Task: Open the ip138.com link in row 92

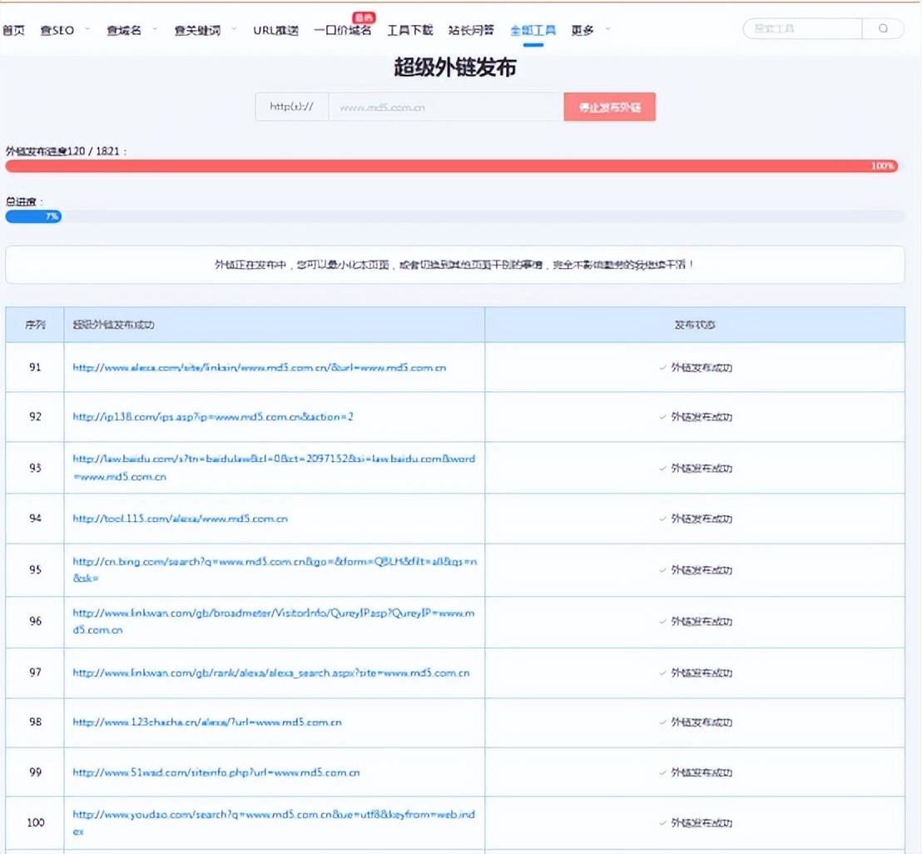Action: 213,416
